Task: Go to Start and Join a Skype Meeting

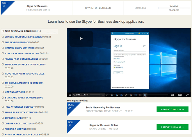Action: 24,97
